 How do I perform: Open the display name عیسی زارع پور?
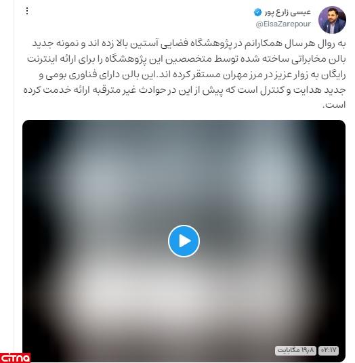point(288,12)
